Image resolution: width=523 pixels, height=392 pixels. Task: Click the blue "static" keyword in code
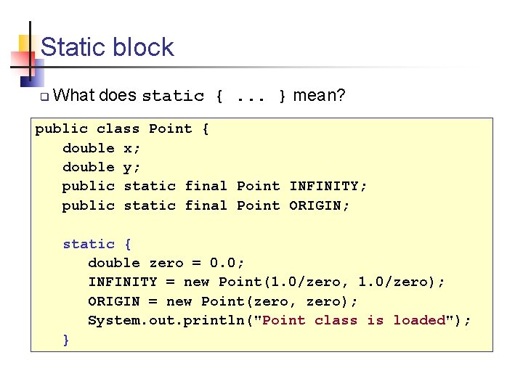(89, 244)
